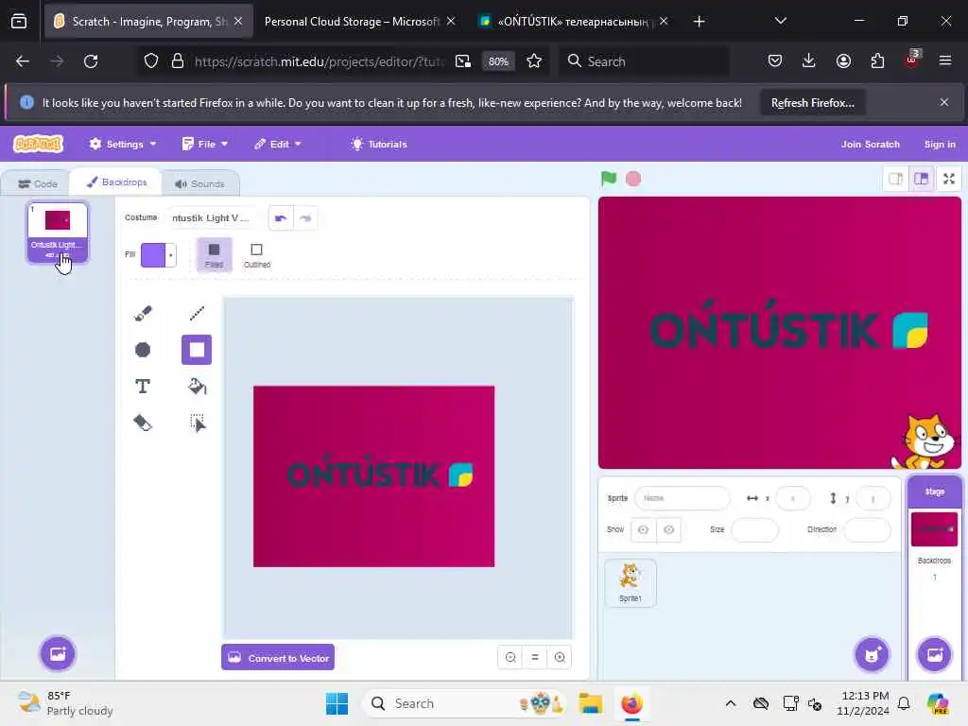
Task: Enter full screen stage mode
Action: (x=949, y=179)
